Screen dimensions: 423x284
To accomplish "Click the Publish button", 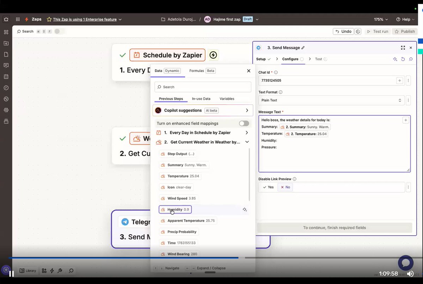I will coord(405,31).
